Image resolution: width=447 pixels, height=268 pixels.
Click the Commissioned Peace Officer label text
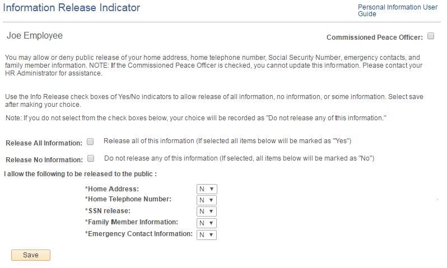[374, 37]
